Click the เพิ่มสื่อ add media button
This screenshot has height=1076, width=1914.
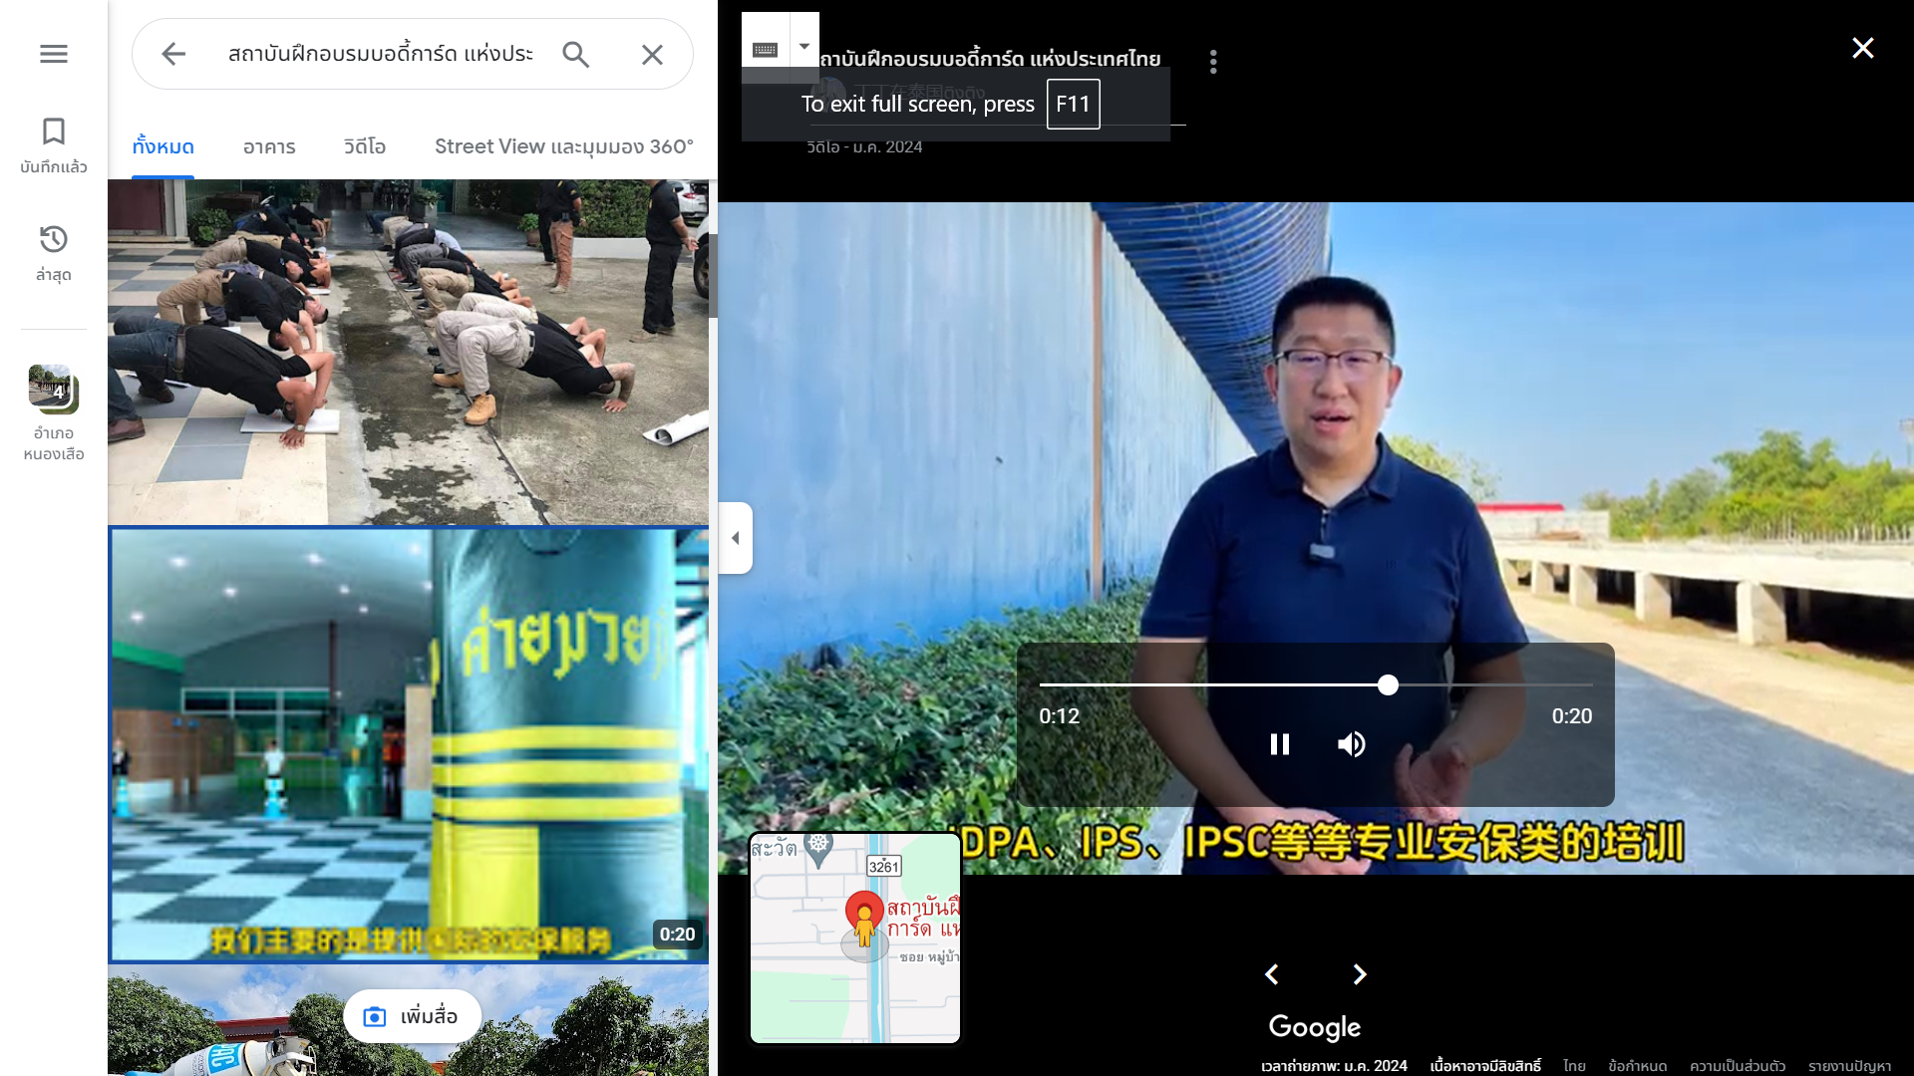[412, 1016]
